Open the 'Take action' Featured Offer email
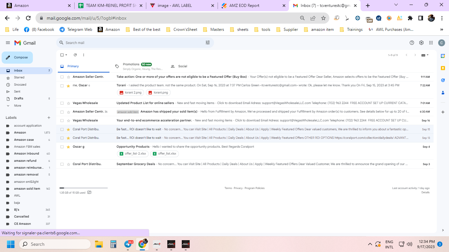Screen dimensions: 449x252 pyautogui.click(x=245, y=77)
